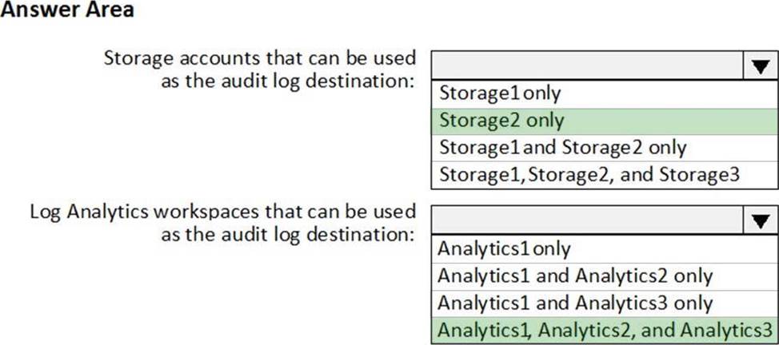779x345 pixels.
Task: Select "Analytics1, Analytics2, and Analytics3" option
Action: (x=606, y=330)
